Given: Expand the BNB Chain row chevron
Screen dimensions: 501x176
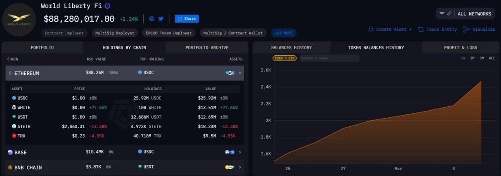Looking at the screenshot, I should click(x=240, y=167).
